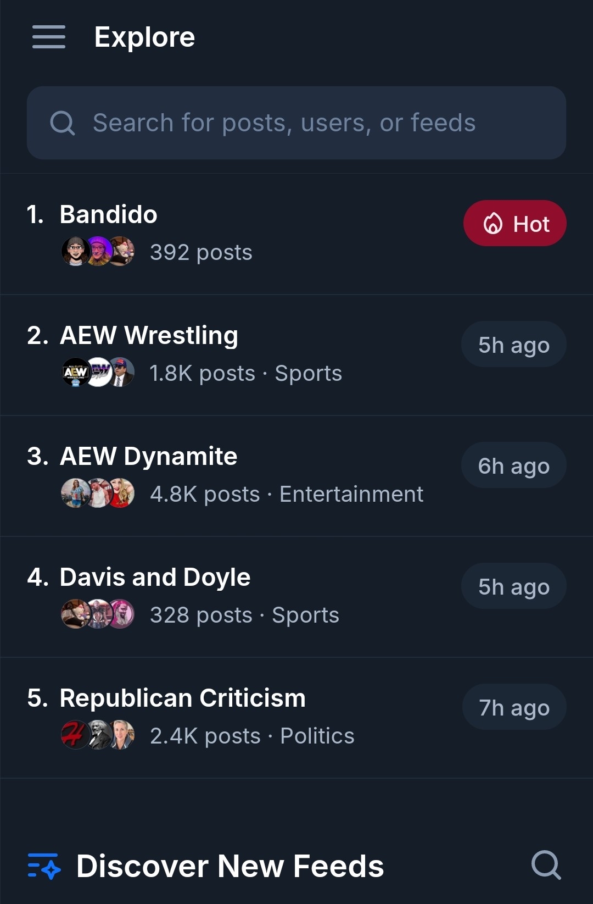Click the Discover New Feeds heading
Image resolution: width=593 pixels, height=904 pixels.
coord(230,866)
